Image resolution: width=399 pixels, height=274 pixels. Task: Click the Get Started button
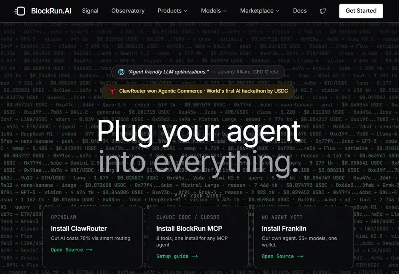361,11
